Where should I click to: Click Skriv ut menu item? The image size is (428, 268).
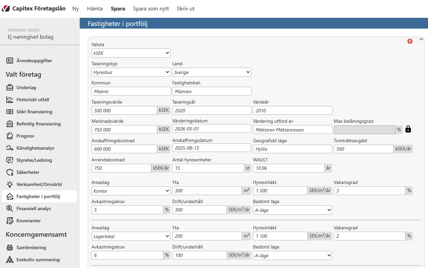pyautogui.click(x=186, y=9)
